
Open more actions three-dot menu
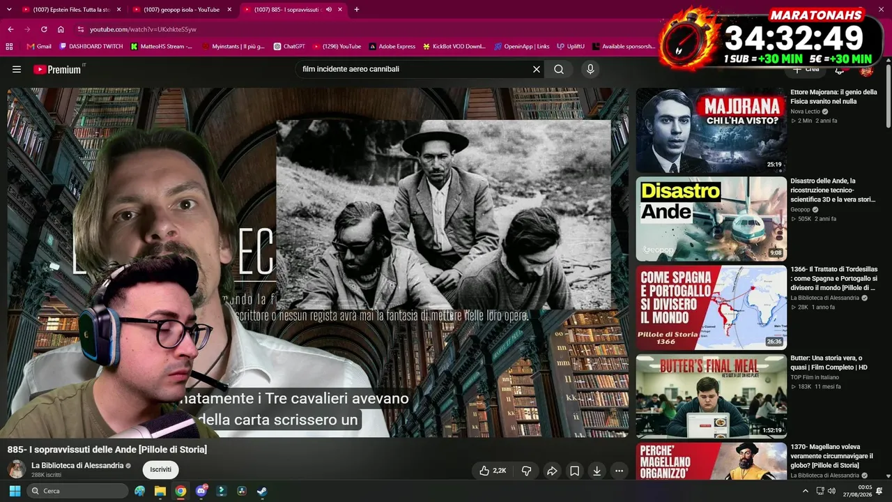[x=619, y=471]
